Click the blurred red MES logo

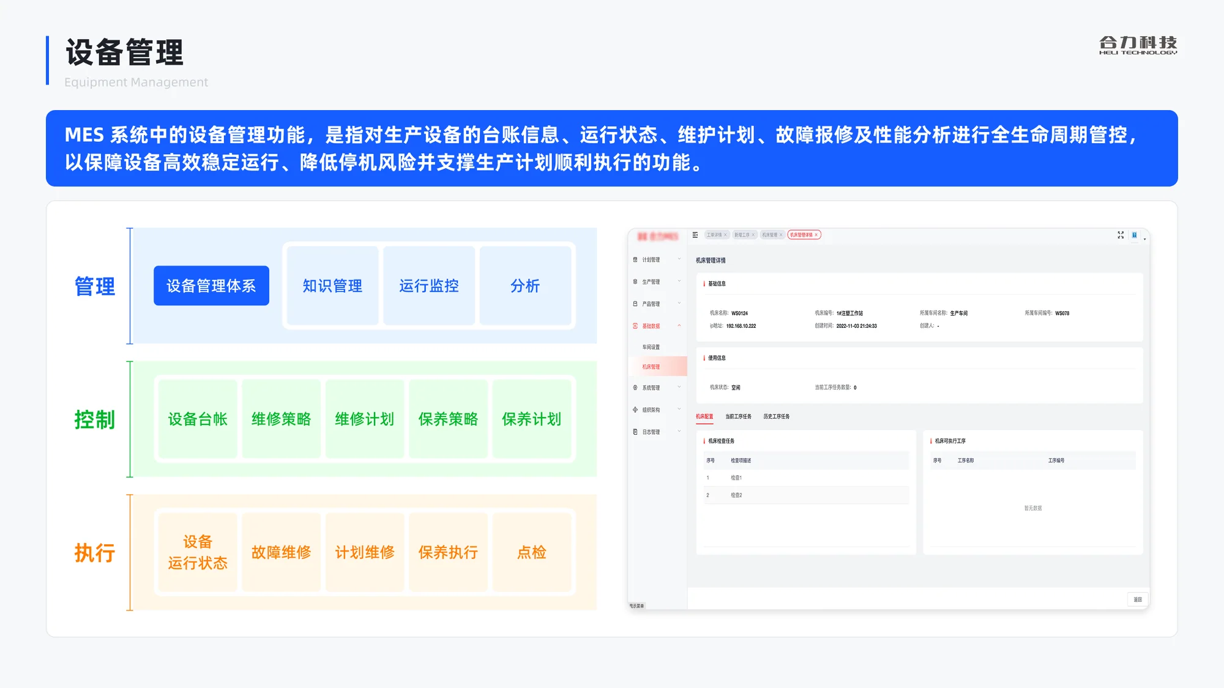pyautogui.click(x=658, y=237)
